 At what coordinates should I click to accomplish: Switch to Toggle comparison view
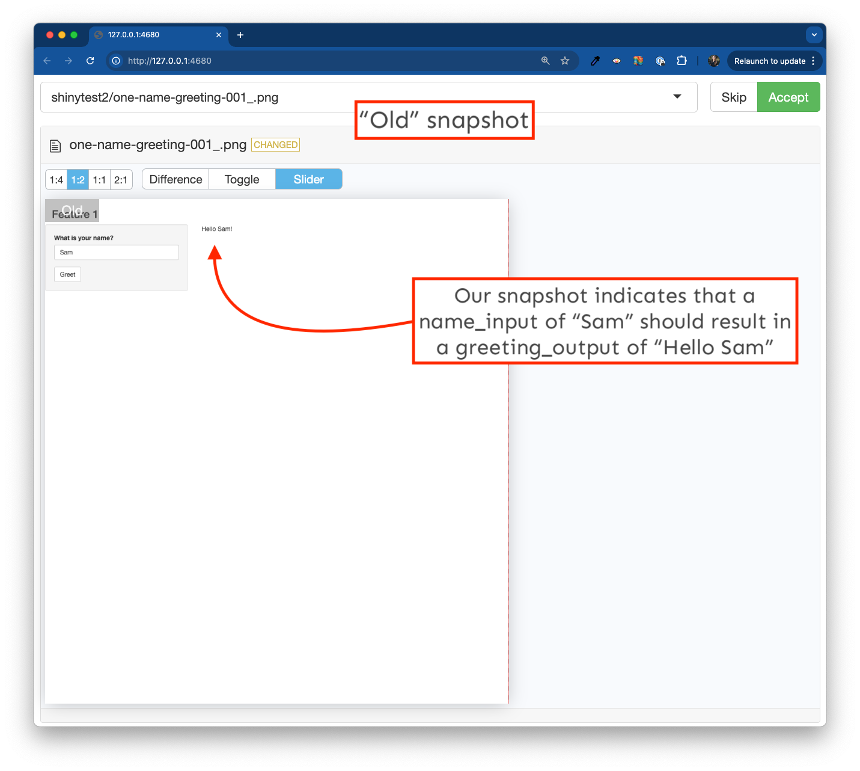(242, 179)
